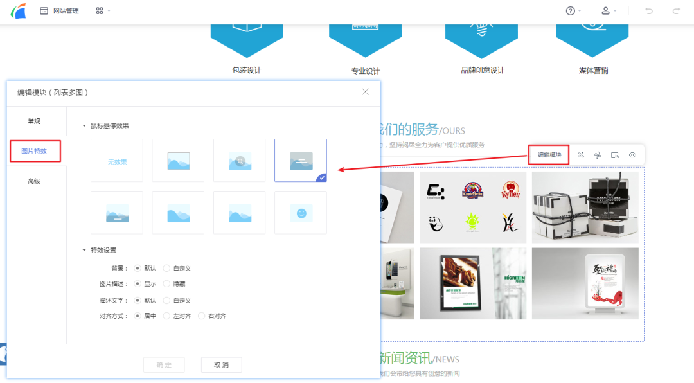
Task: Set 背景 to 默认
Action: (x=138, y=269)
